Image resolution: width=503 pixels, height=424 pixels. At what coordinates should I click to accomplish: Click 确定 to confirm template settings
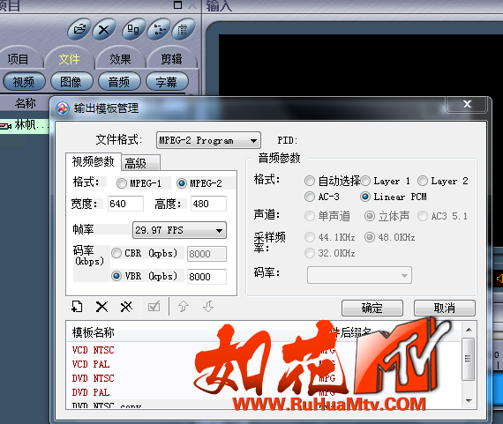(x=372, y=308)
